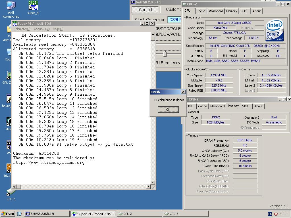Switch to About tab in lower CPU-Z
The width and height of the screenshot is (291, 218).
[258, 106]
